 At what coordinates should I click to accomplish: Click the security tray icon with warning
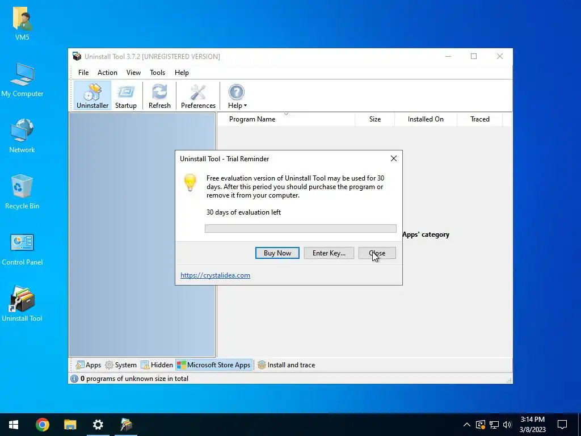point(480,425)
